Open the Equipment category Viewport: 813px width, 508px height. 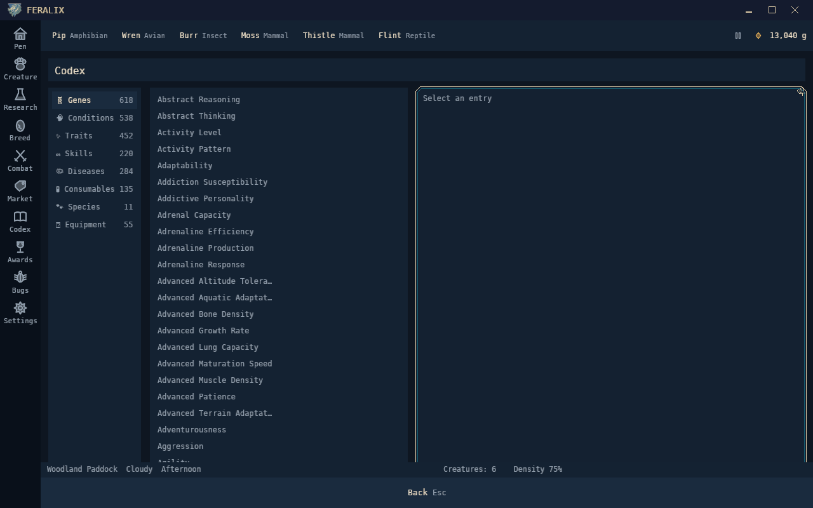coord(95,225)
